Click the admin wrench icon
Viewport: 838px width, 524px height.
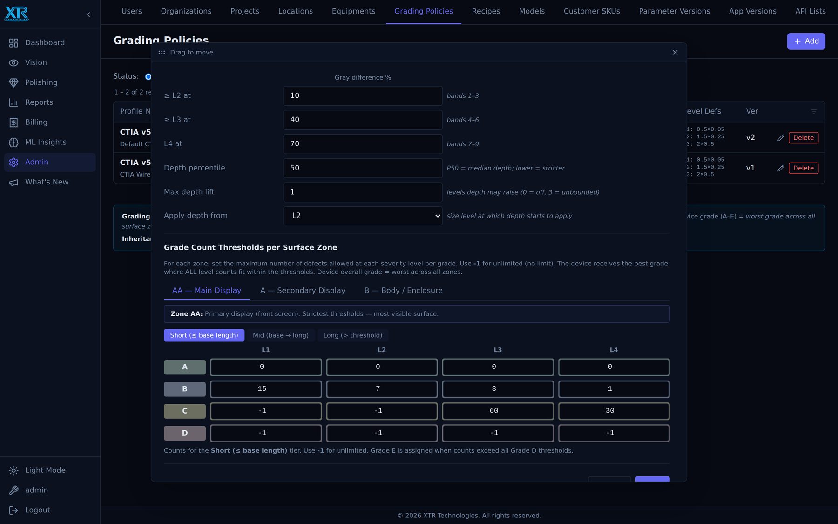click(x=14, y=490)
